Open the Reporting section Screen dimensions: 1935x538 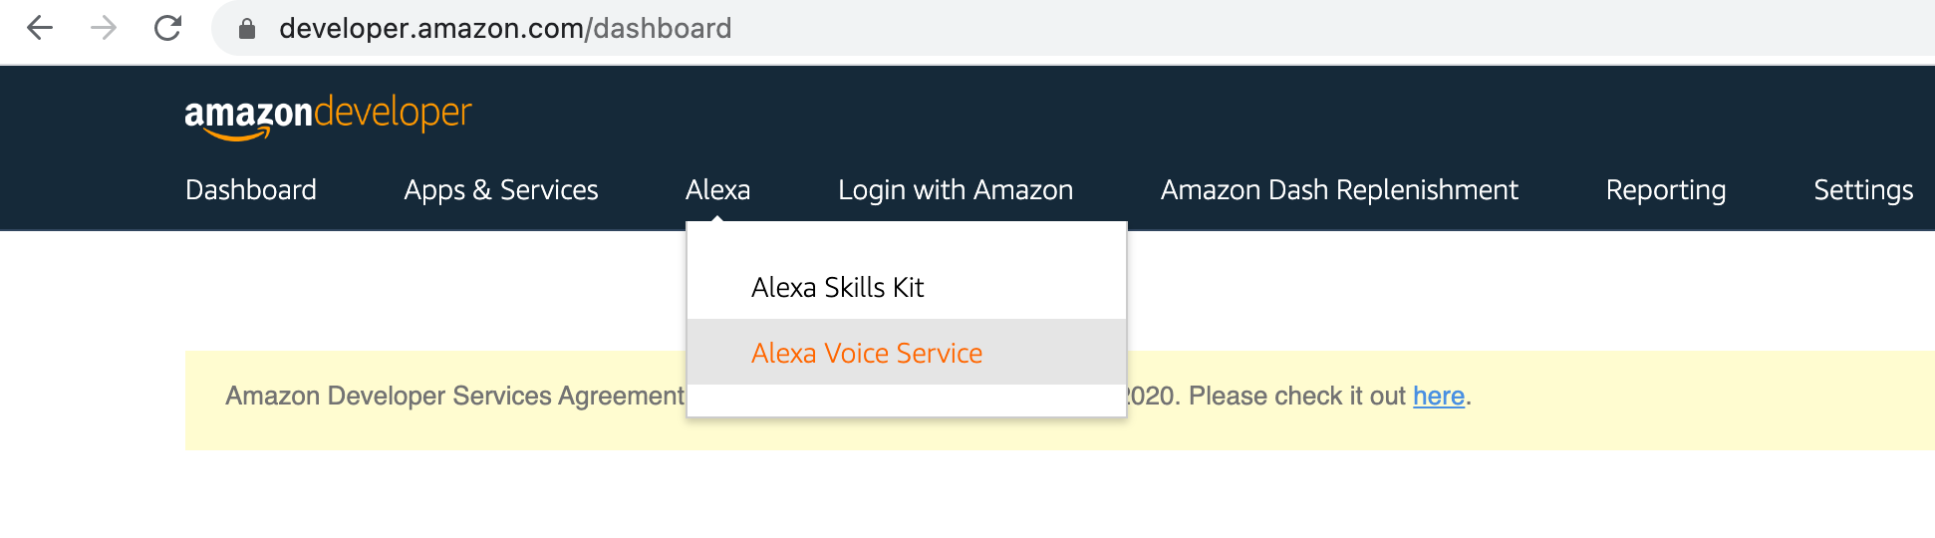[x=1665, y=190]
